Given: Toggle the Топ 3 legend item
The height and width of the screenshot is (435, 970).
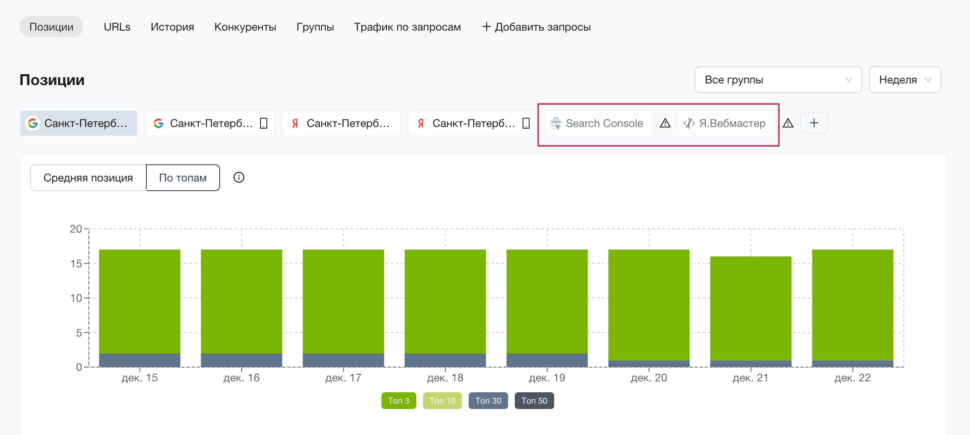Looking at the screenshot, I should [x=398, y=400].
